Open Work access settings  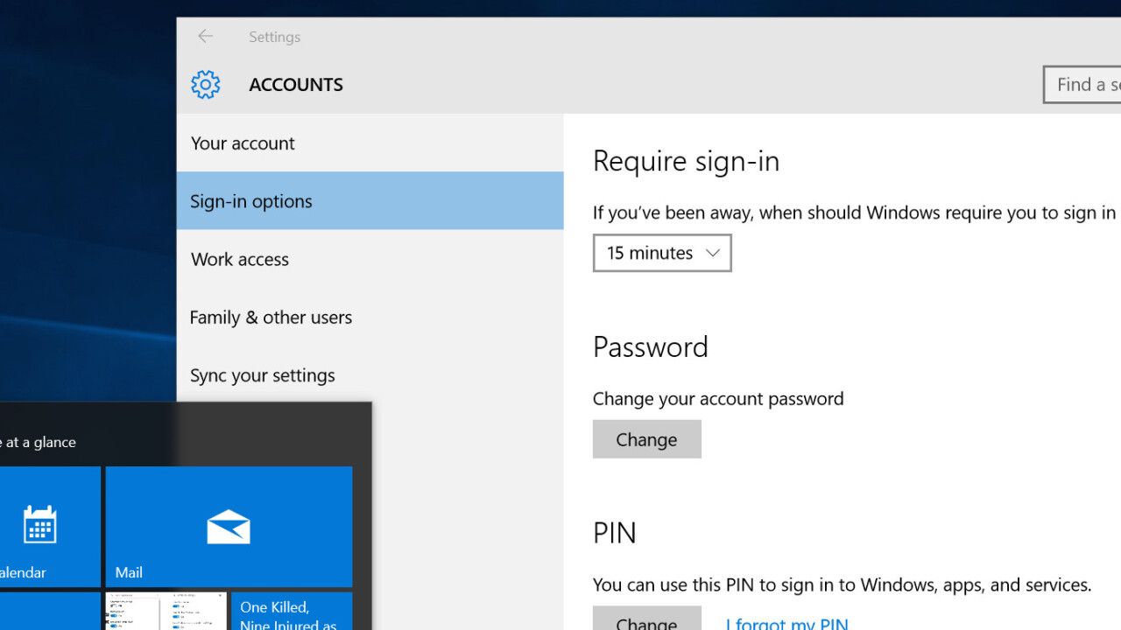pos(240,259)
